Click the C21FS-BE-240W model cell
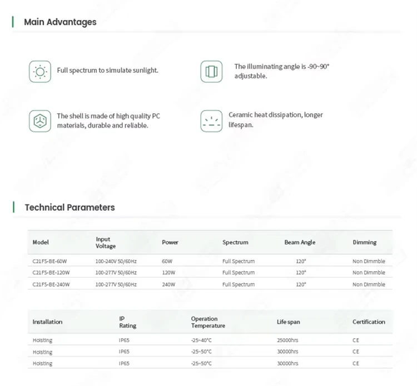The image size is (417, 386). click(x=51, y=284)
